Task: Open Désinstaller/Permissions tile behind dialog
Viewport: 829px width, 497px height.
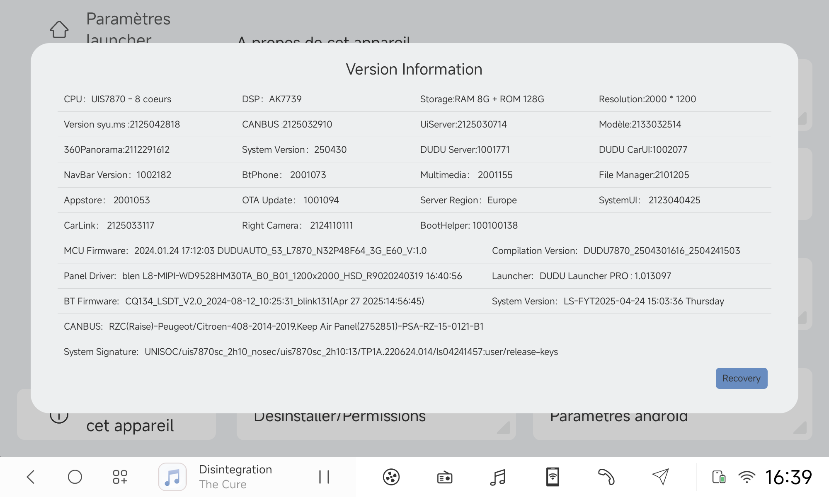Action: click(376, 426)
